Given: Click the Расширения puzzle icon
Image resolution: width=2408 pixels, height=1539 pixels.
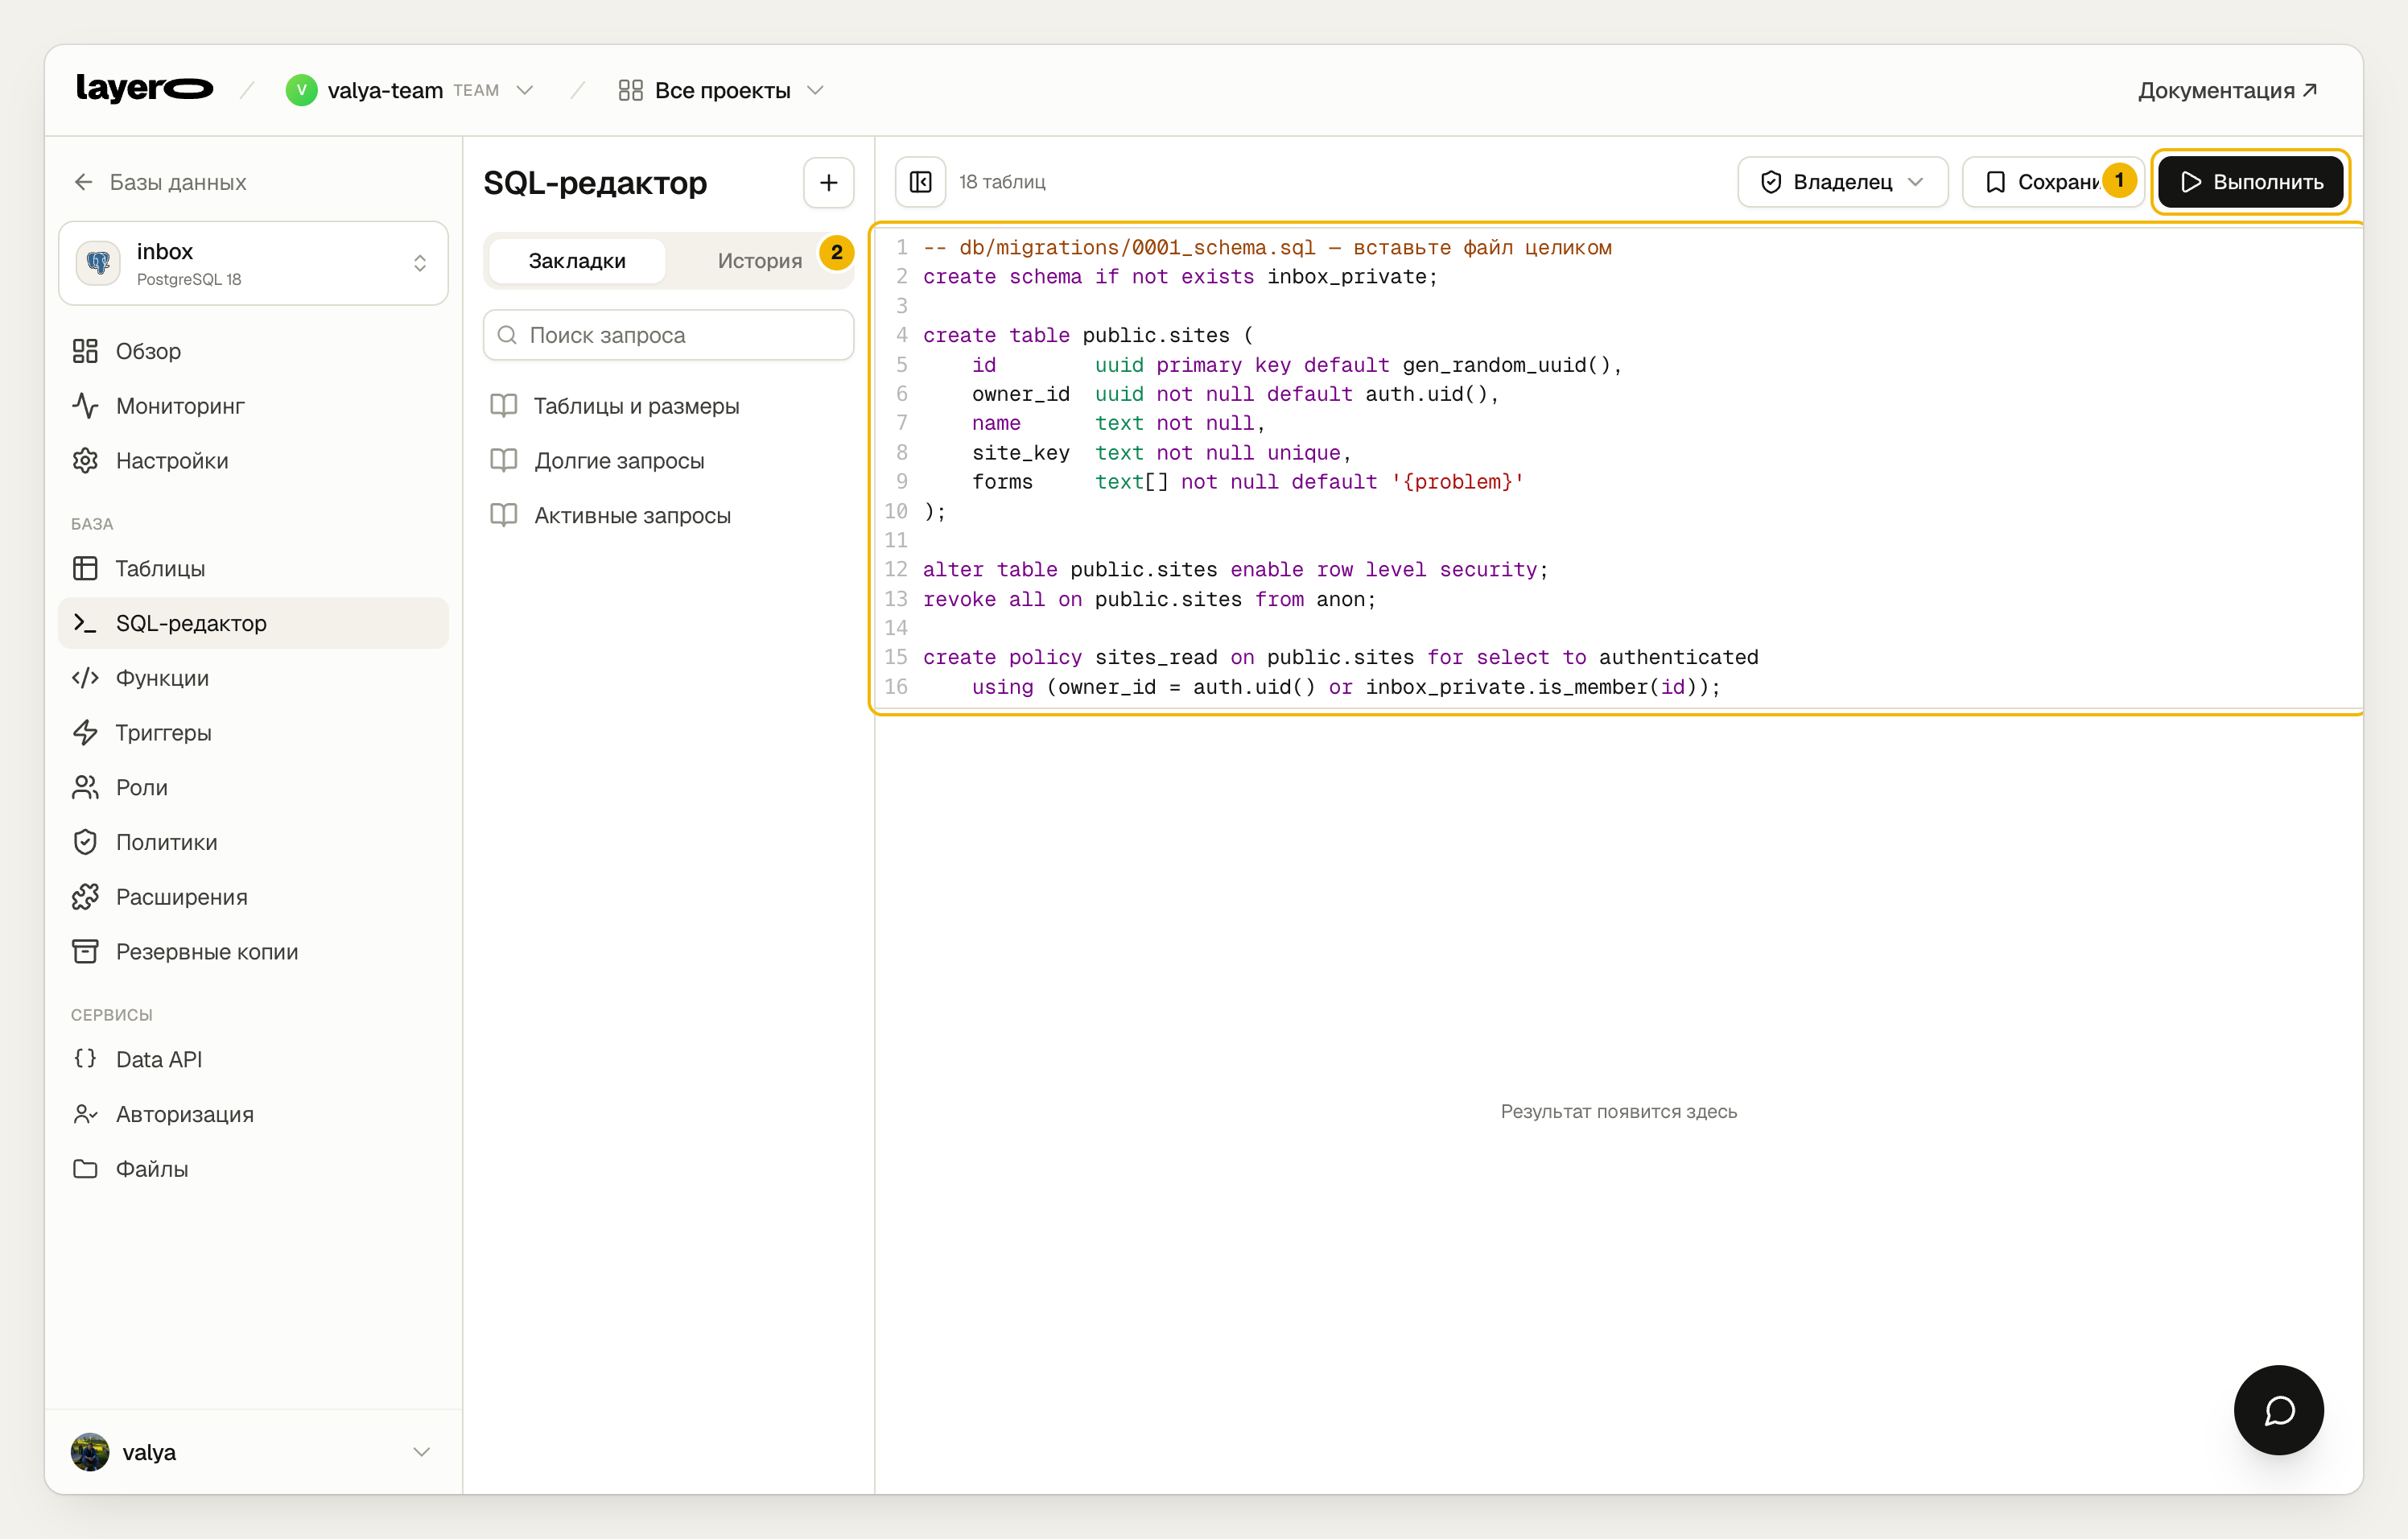Looking at the screenshot, I should [85, 897].
